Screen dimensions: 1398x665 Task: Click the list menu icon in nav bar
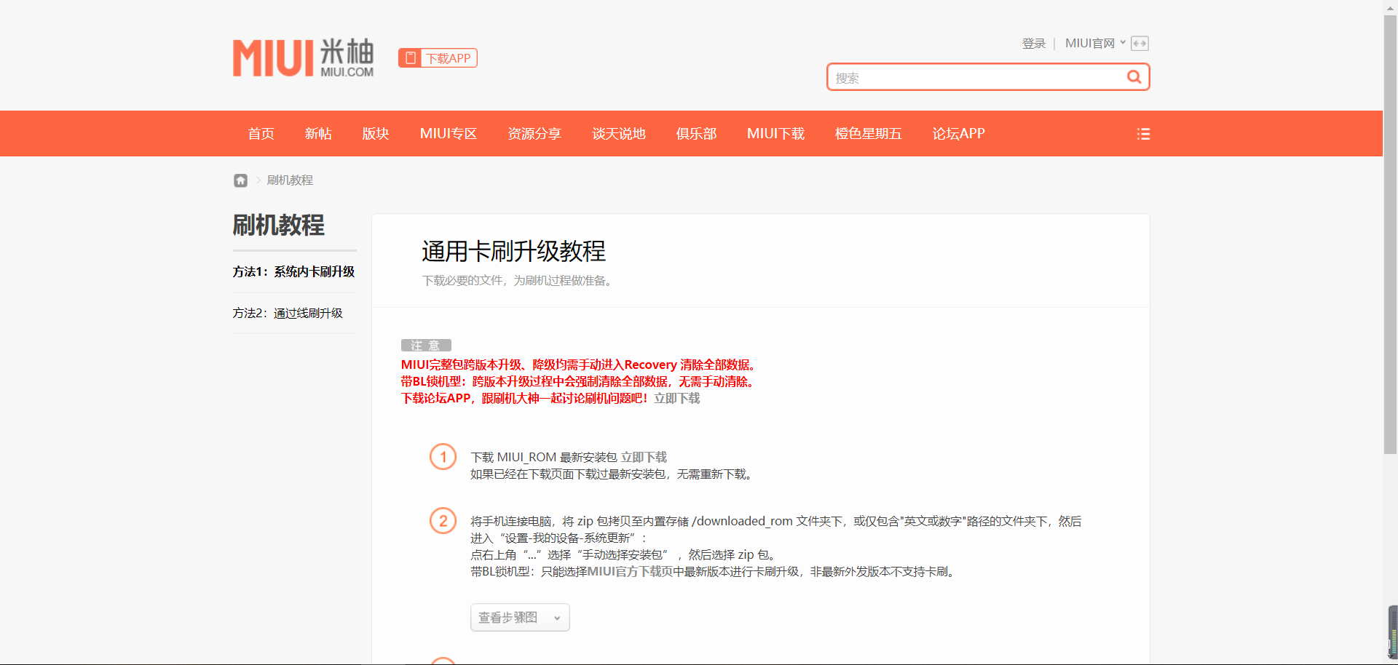(x=1143, y=134)
